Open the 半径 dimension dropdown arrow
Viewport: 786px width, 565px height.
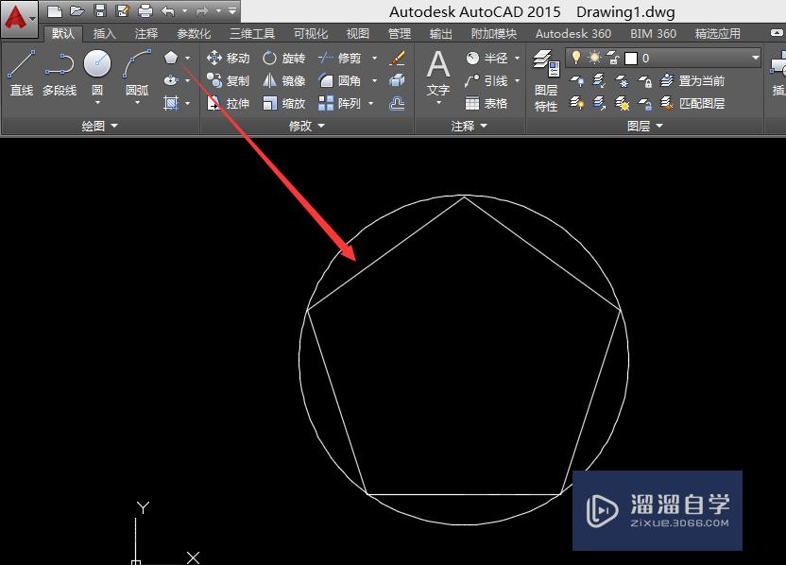pyautogui.click(x=518, y=59)
